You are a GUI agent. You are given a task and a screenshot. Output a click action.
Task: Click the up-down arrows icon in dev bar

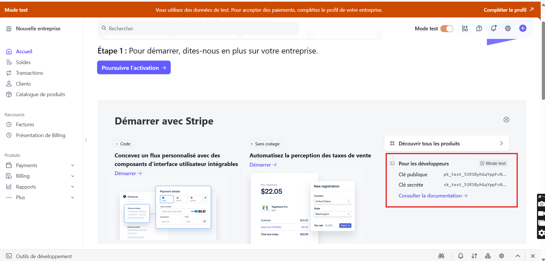[x=474, y=256]
